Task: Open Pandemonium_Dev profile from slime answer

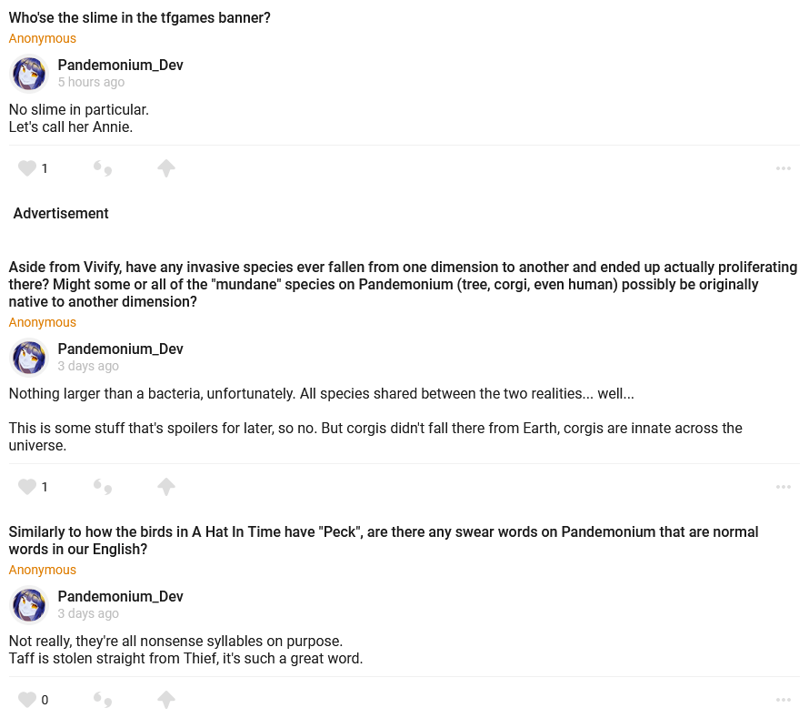Action: [120, 66]
